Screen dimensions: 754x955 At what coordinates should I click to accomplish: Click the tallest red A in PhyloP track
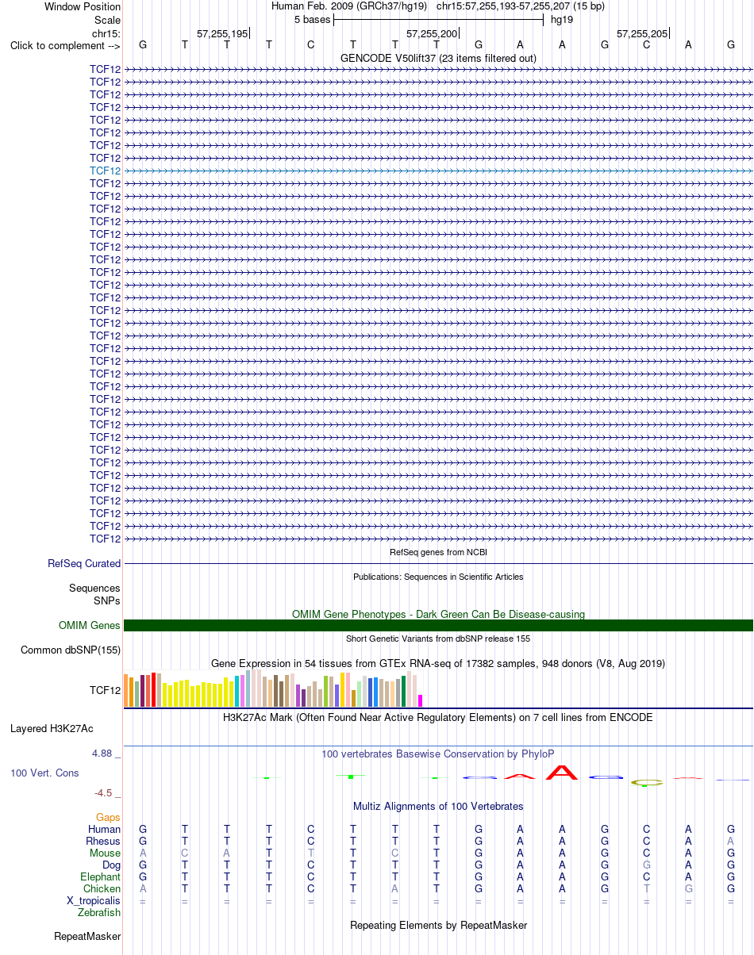pos(562,773)
